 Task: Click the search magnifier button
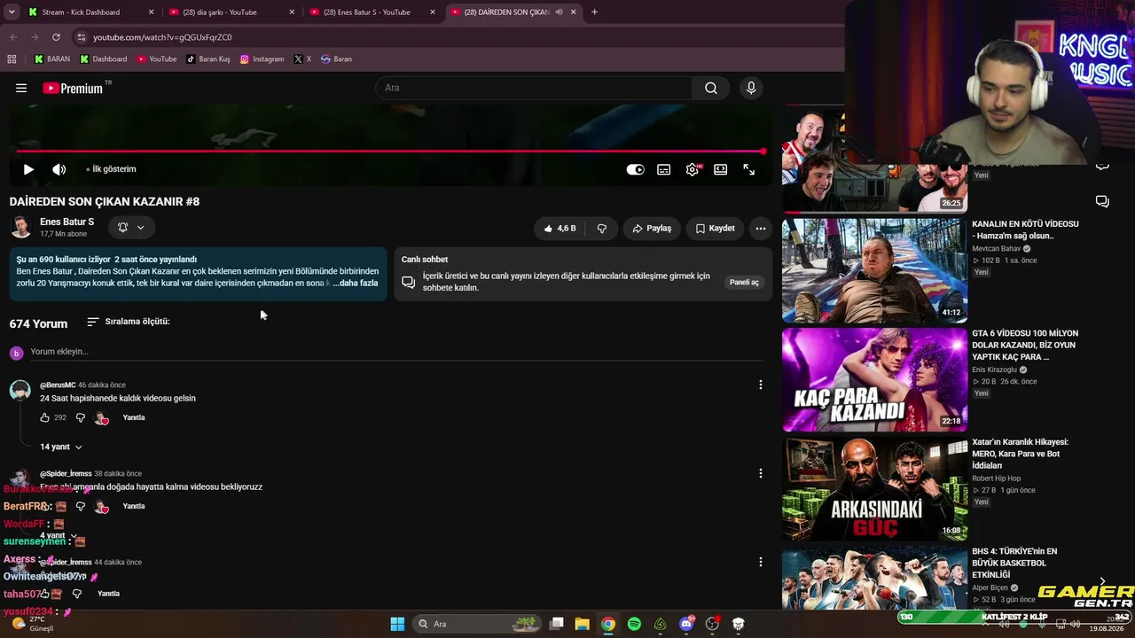[x=711, y=88]
